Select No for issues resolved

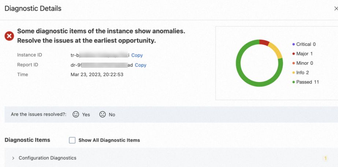tap(112, 115)
